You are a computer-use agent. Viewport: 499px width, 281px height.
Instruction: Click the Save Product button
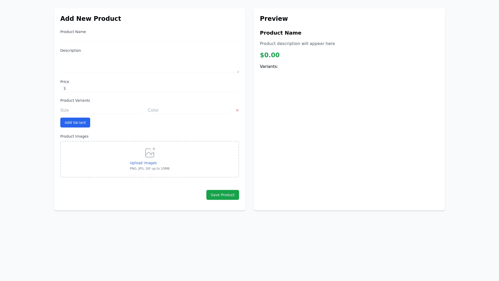(x=222, y=195)
